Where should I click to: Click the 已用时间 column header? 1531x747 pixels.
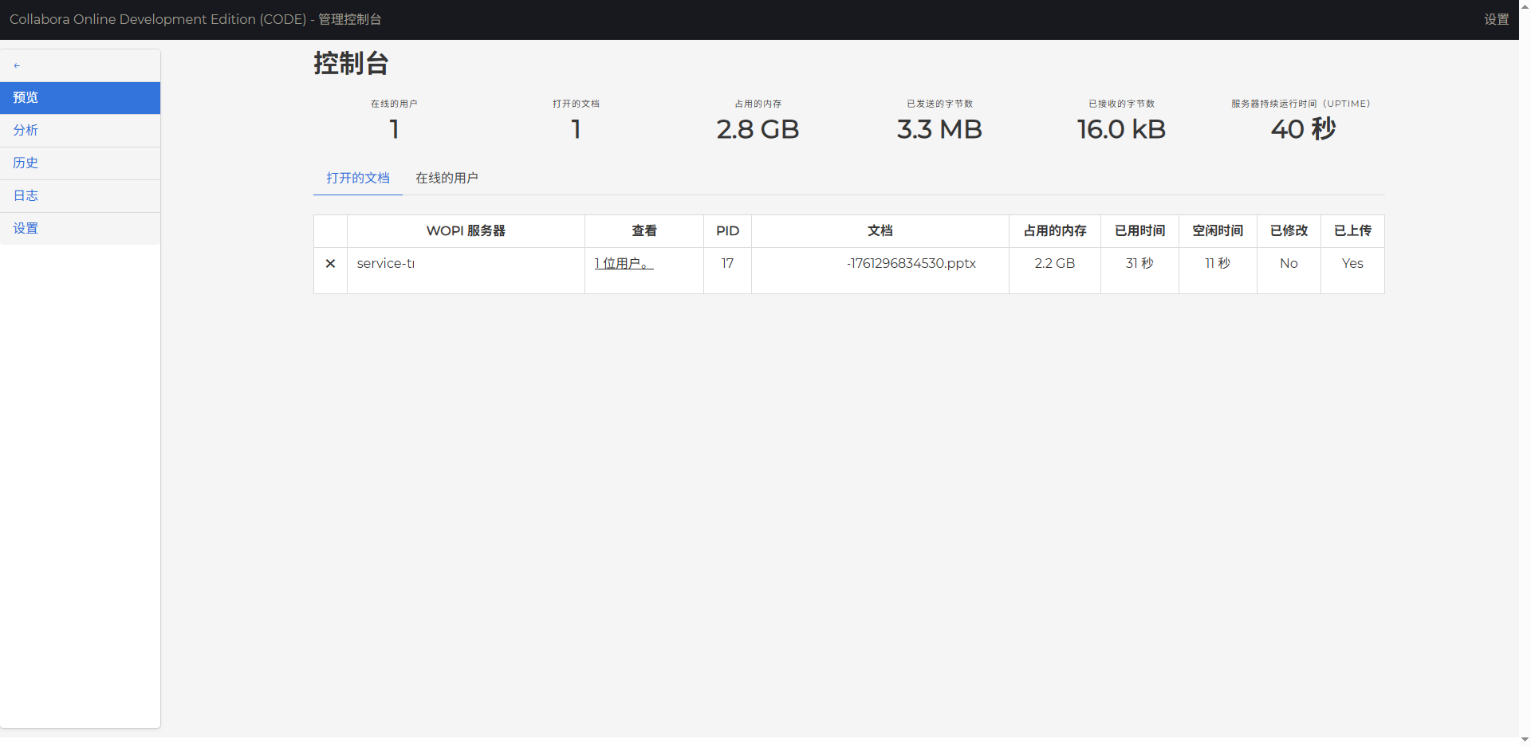1139,231
